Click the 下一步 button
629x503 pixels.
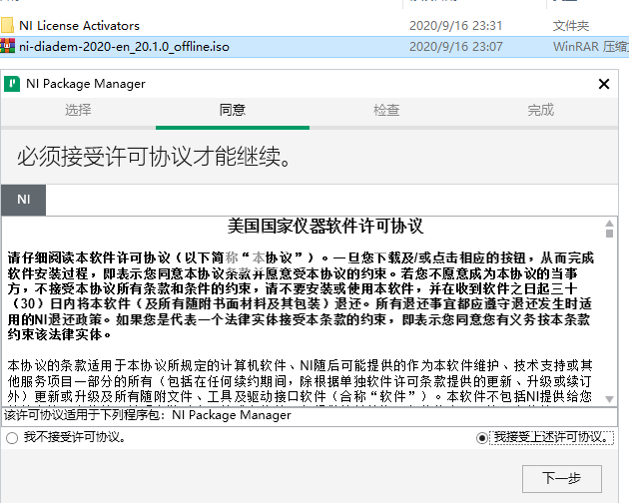tap(561, 478)
